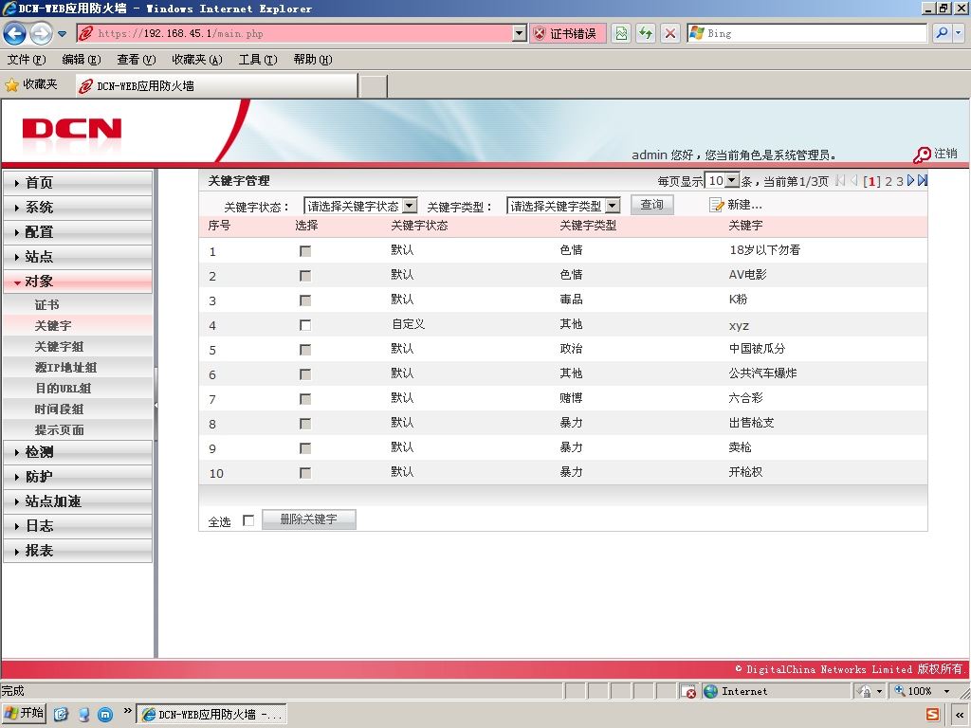Click the 开始 Start button
This screenshot has height=728, width=971.
click(25, 714)
